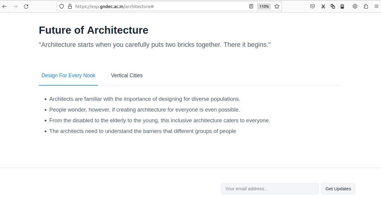Screen dimensions: 381x198
Task: Click the clipboard extension icon
Action: (x=342, y=6)
